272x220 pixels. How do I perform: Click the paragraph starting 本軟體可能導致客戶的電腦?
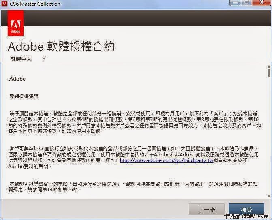click(x=133, y=186)
